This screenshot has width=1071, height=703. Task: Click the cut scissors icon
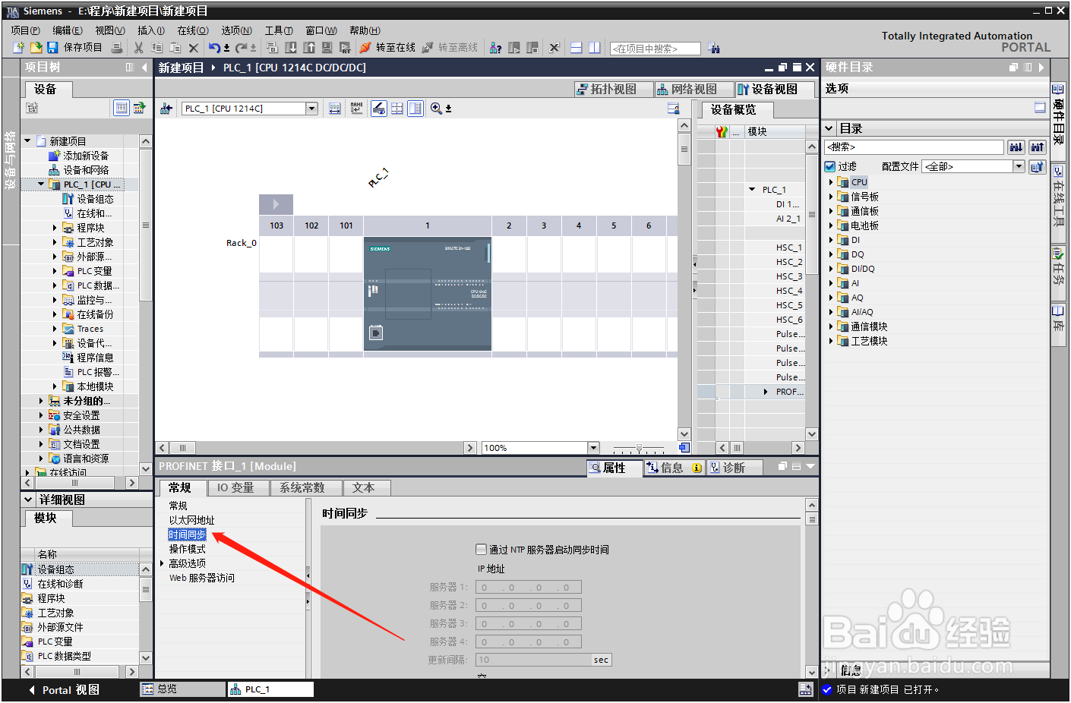click(138, 48)
